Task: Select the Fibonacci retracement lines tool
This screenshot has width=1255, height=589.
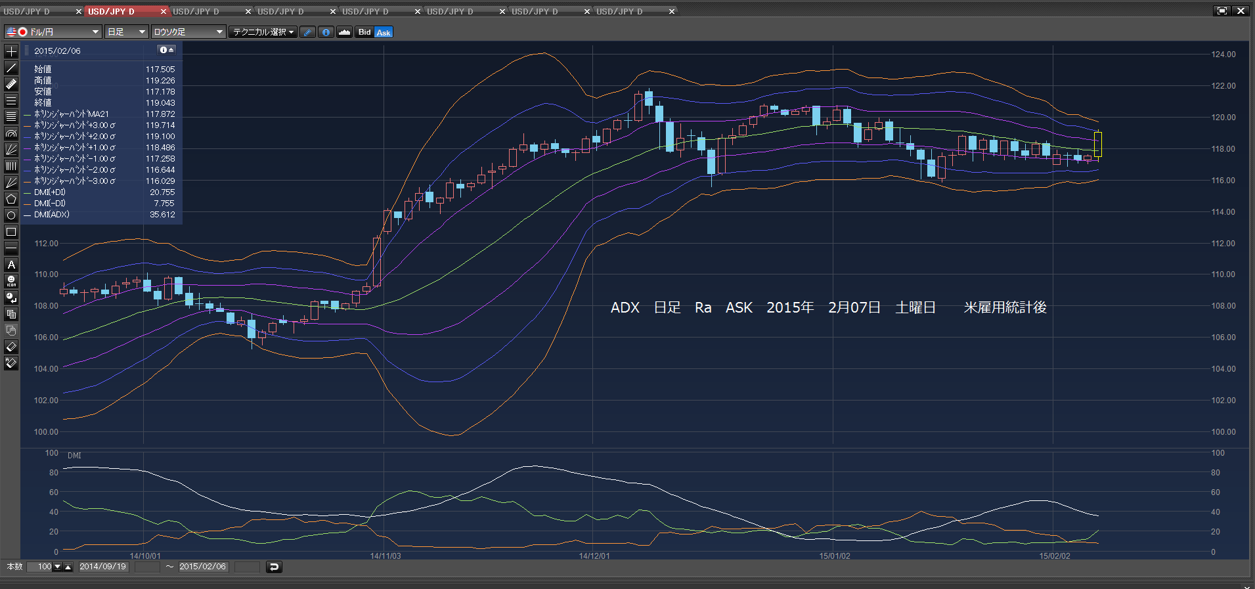Action: pyautogui.click(x=11, y=117)
